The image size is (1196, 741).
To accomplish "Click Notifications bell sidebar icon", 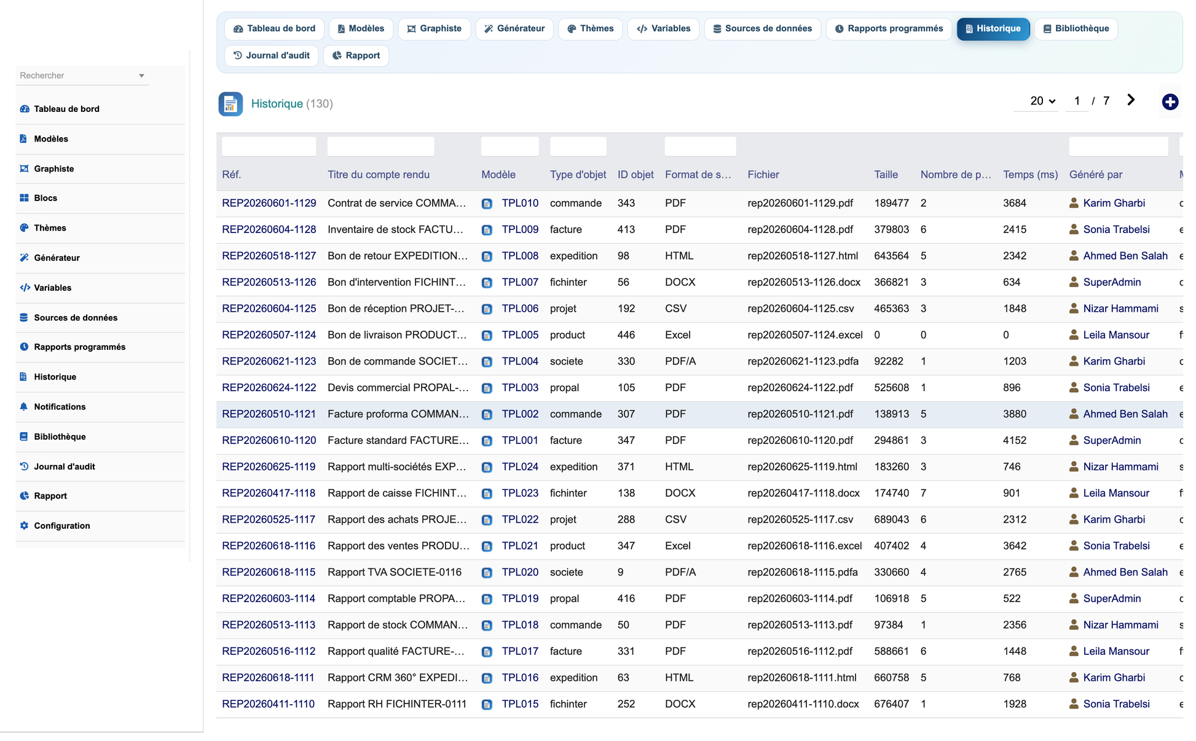I will click(x=23, y=406).
